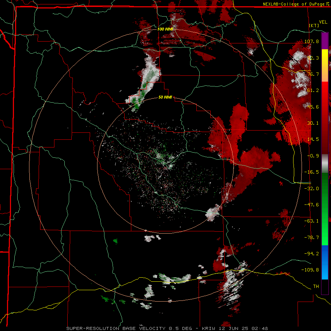
Task: Click the 100 NMI range ring label
Action: [165, 29]
